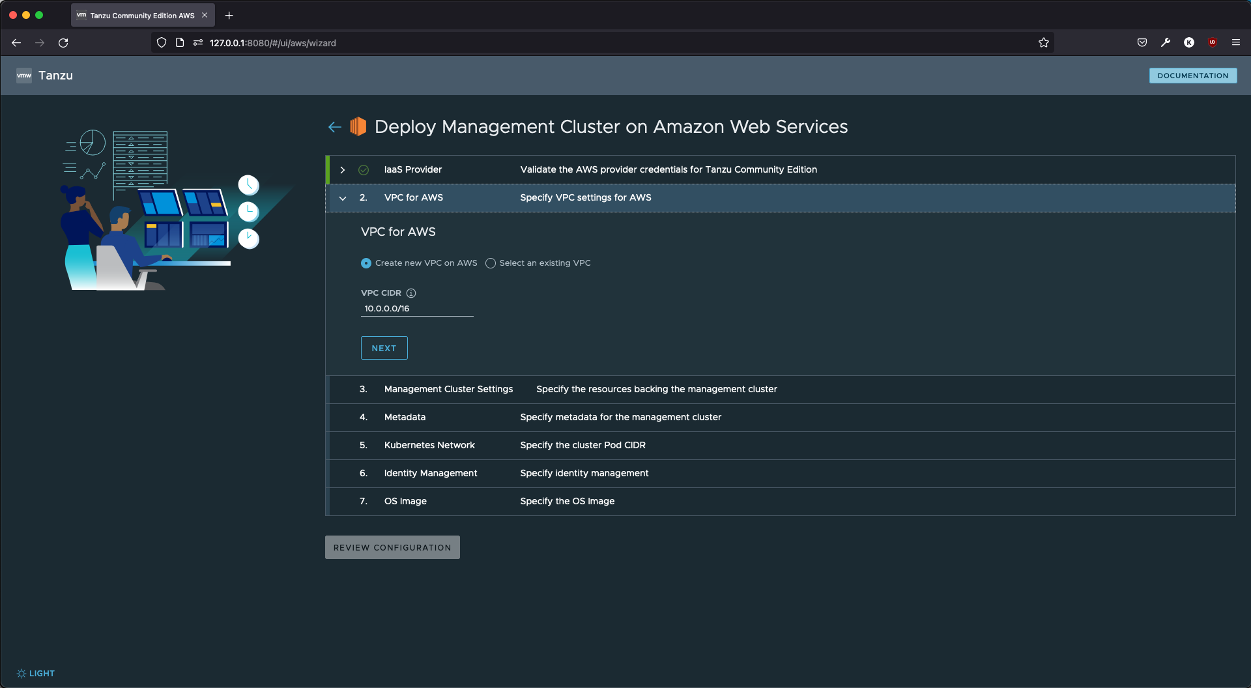The height and width of the screenshot is (688, 1251).
Task: Click the NEXT button
Action: (384, 348)
